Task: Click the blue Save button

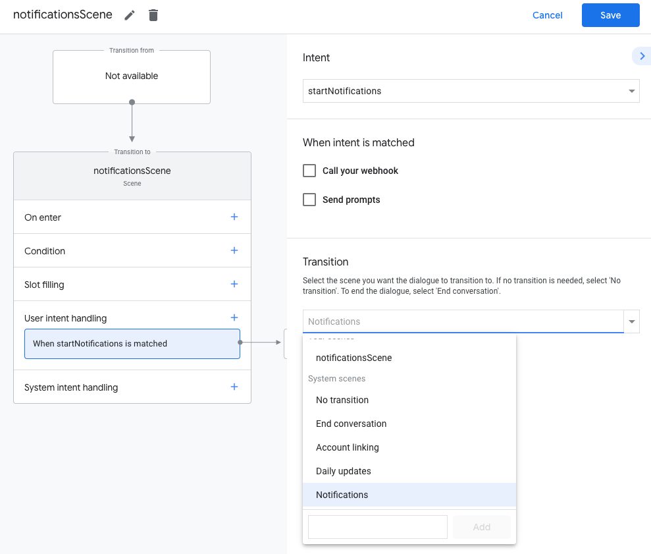Action: pyautogui.click(x=610, y=15)
